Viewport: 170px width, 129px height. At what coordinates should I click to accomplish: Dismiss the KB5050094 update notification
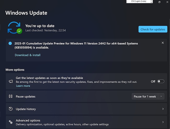coord(163,43)
